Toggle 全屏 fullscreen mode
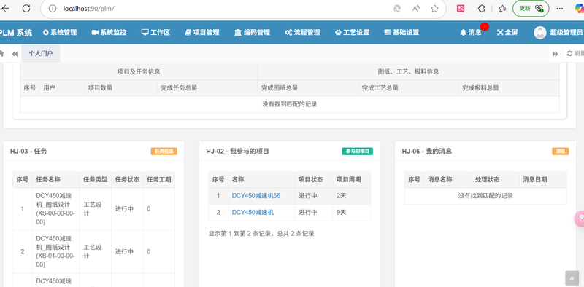 (x=507, y=32)
